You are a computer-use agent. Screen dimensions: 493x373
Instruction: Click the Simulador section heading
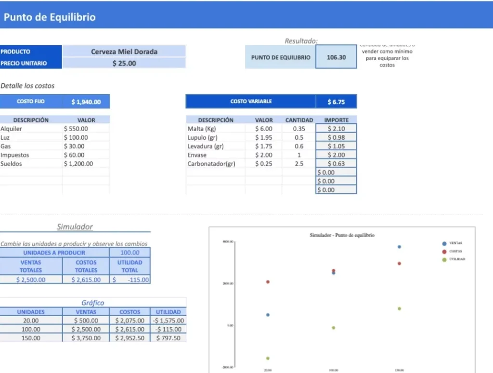(75, 226)
